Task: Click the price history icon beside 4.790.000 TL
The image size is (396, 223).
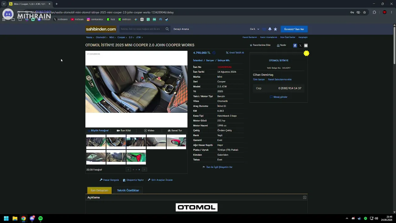Action: [214, 53]
